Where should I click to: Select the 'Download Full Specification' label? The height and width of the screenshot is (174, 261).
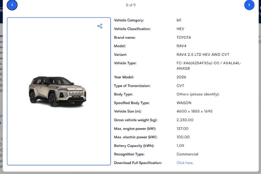(x=138, y=163)
